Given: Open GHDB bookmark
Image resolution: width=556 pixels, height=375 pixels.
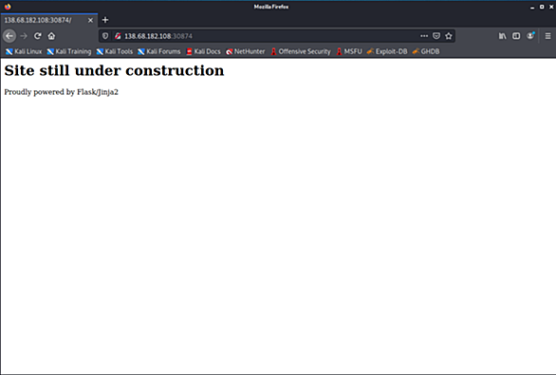Looking at the screenshot, I should 426,51.
